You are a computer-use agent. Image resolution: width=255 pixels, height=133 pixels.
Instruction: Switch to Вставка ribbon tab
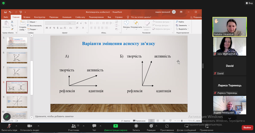coord(27,17)
